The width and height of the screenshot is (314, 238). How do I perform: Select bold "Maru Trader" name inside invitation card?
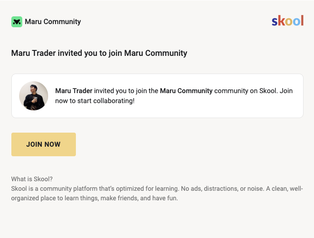coord(74,91)
